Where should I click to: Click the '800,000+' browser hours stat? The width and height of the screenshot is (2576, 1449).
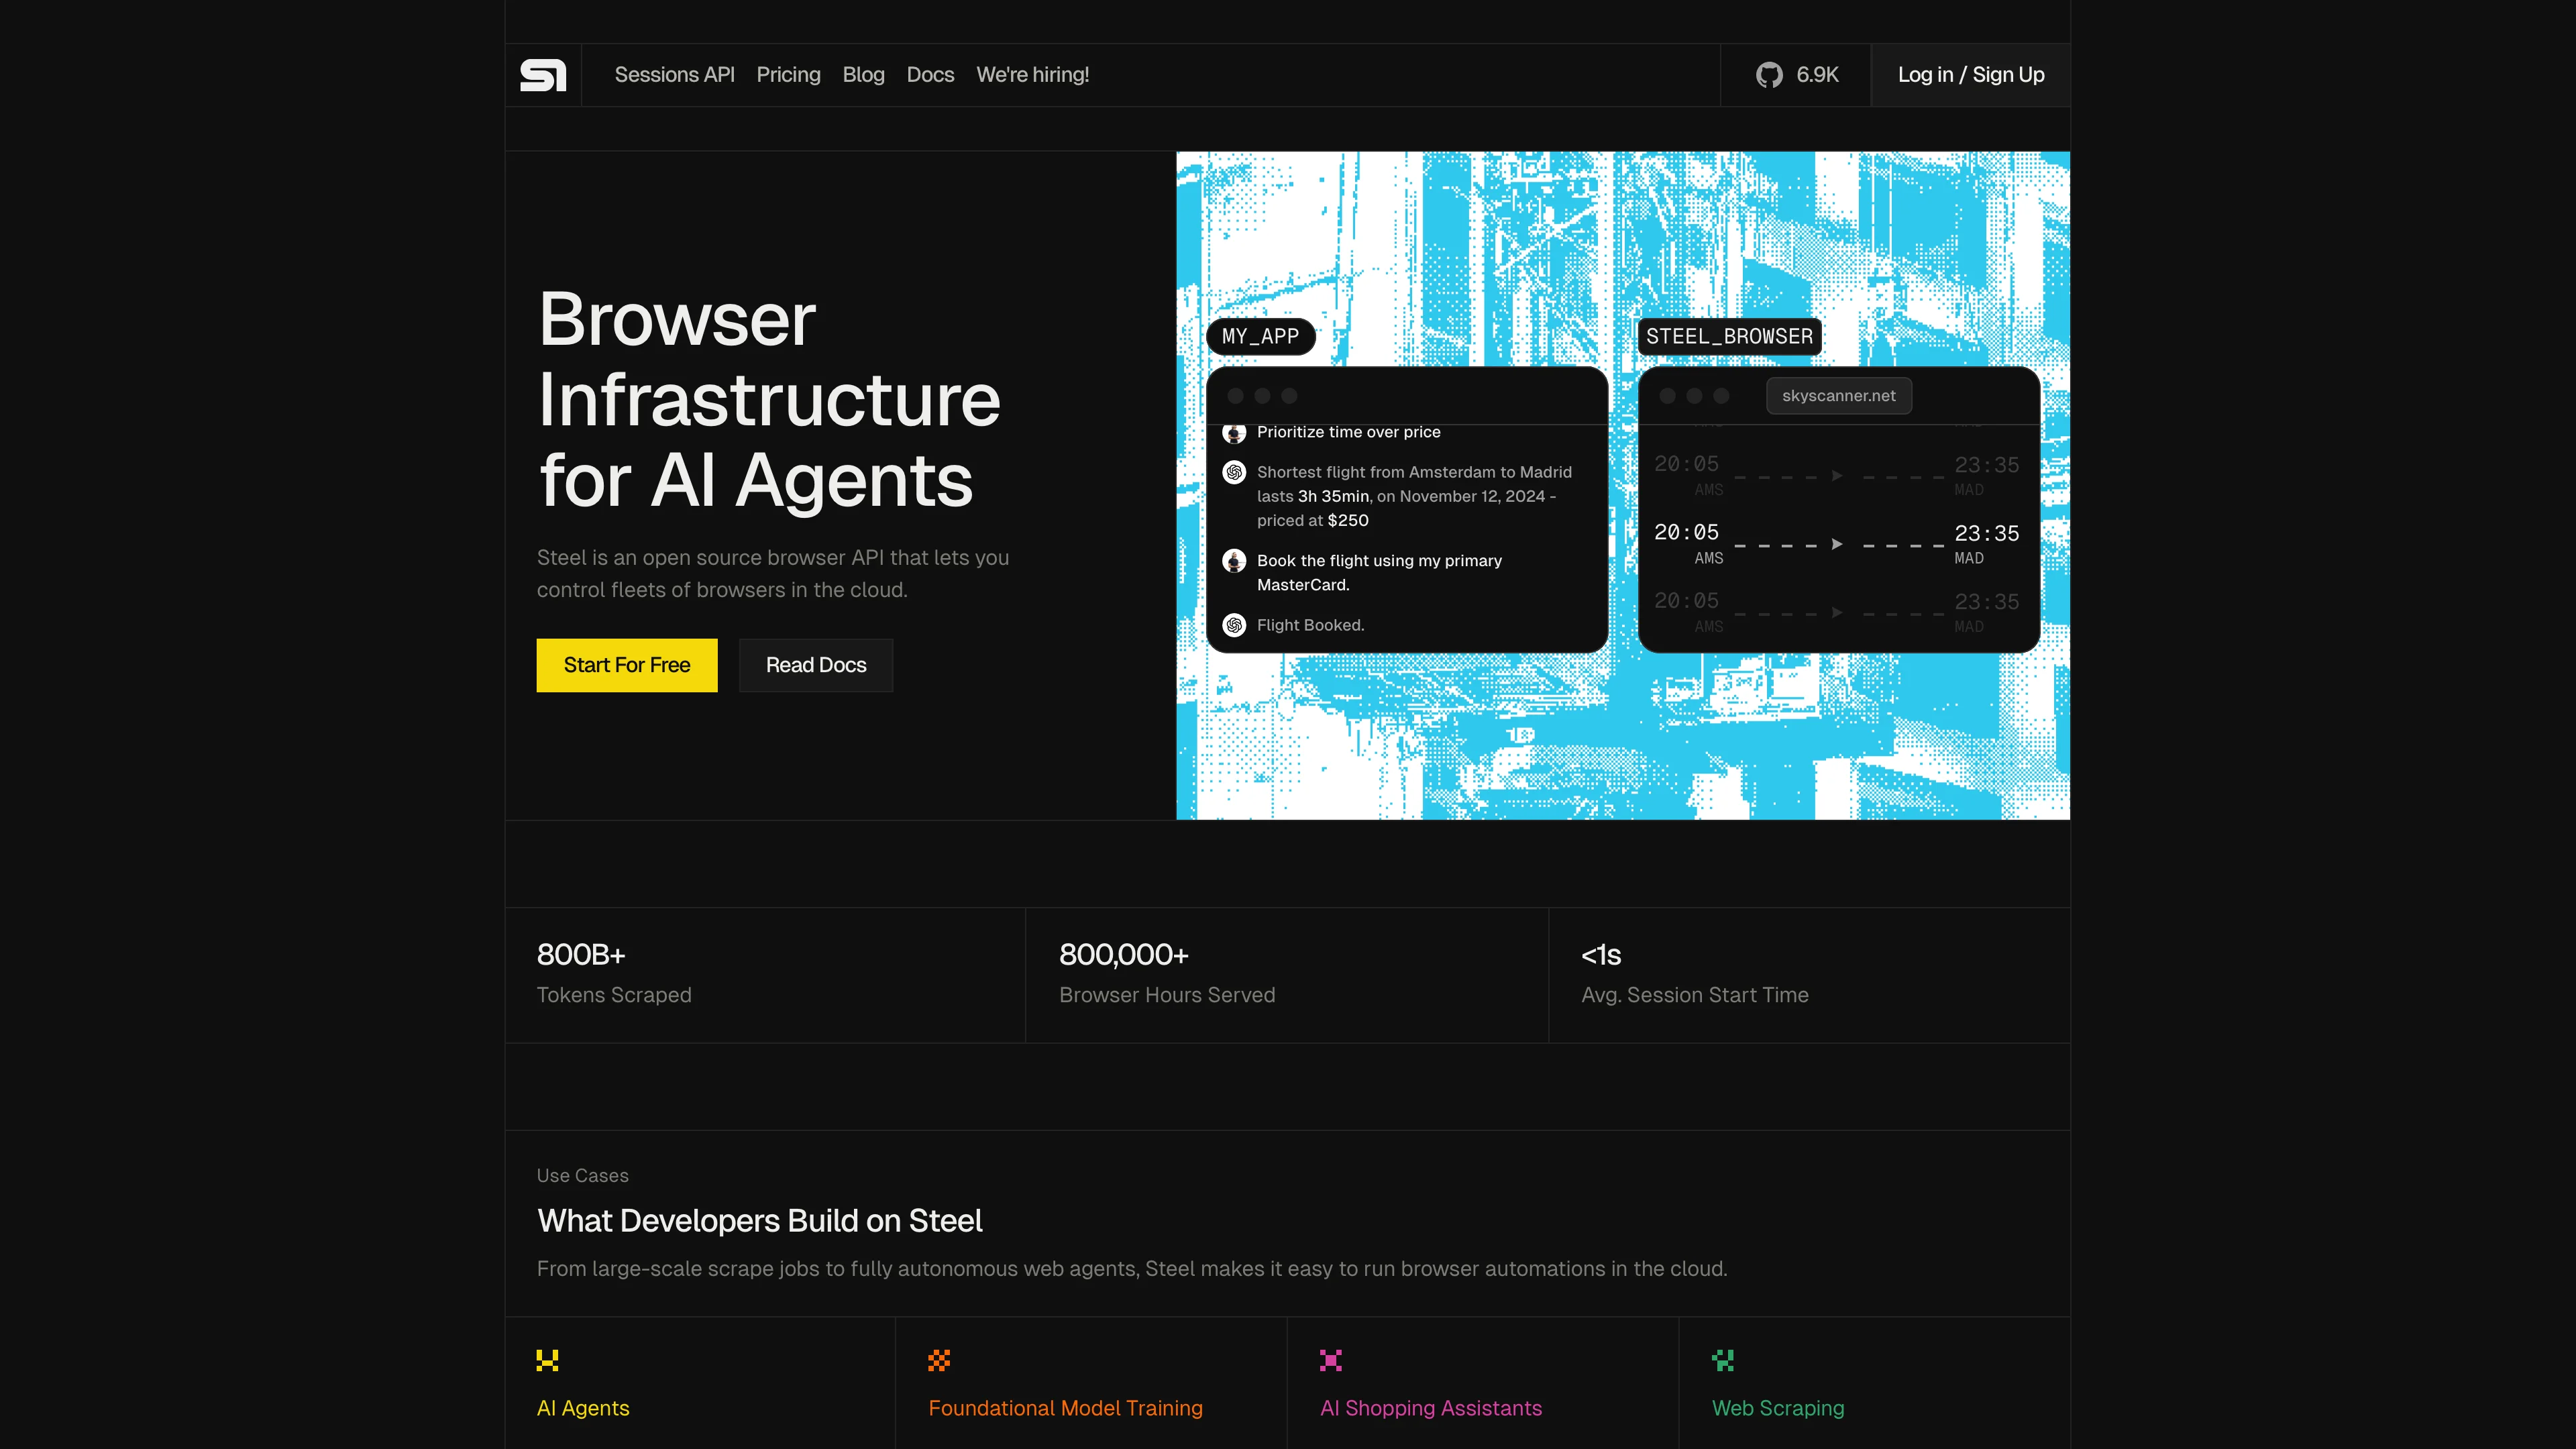[1124, 955]
